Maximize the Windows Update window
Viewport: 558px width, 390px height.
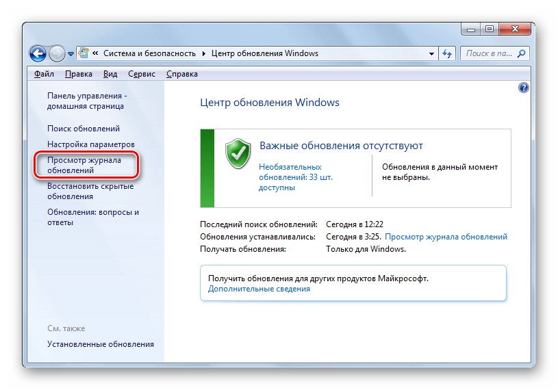click(x=490, y=29)
